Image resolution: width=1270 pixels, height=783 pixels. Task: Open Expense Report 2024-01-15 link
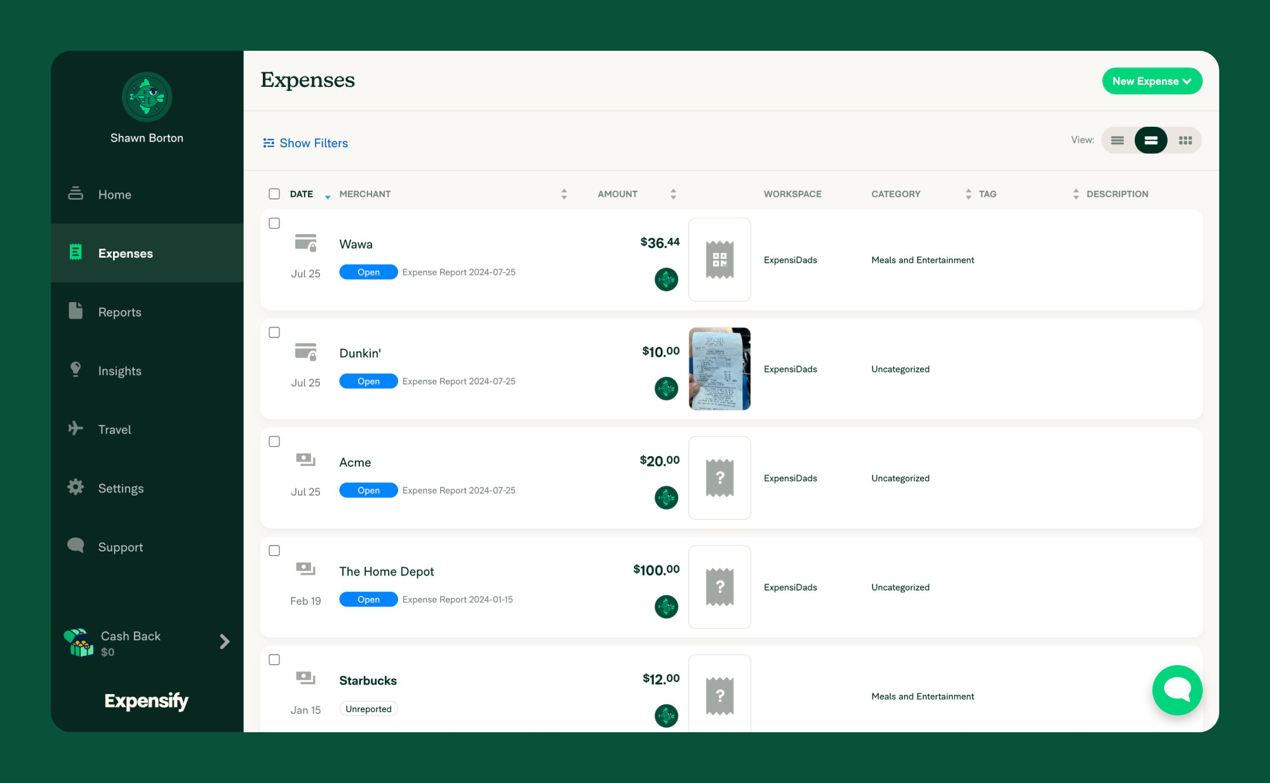pos(457,600)
